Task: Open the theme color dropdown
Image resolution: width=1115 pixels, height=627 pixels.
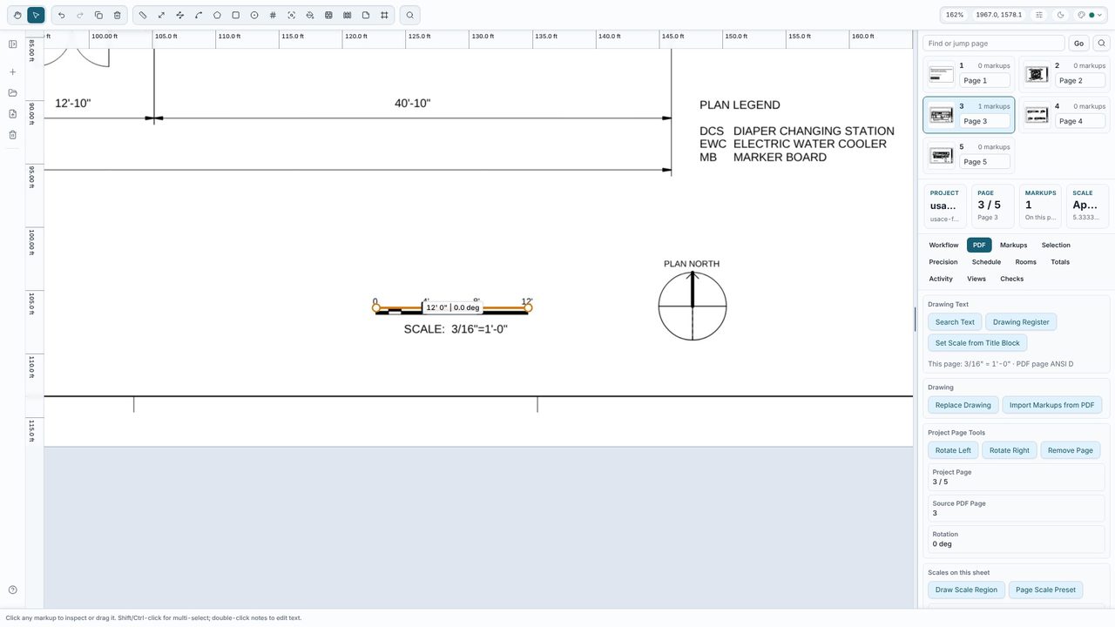Action: [1090, 15]
